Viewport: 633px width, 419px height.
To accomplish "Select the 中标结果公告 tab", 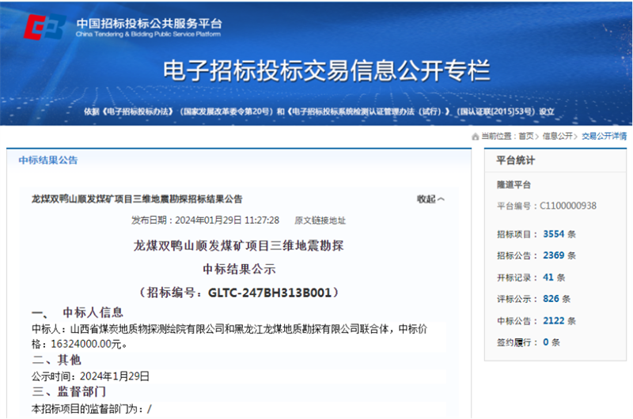I will 48,160.
